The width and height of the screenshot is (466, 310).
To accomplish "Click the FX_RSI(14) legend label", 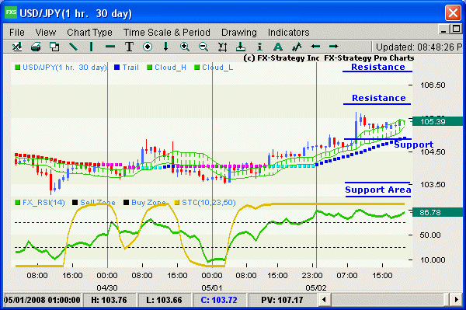I will pos(43,203).
